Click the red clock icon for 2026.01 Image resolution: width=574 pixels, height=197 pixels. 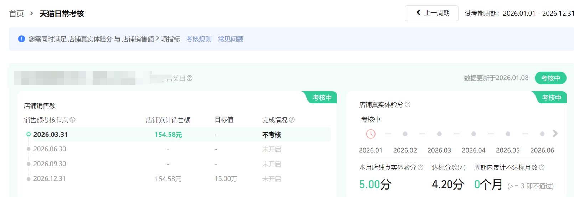click(x=371, y=134)
